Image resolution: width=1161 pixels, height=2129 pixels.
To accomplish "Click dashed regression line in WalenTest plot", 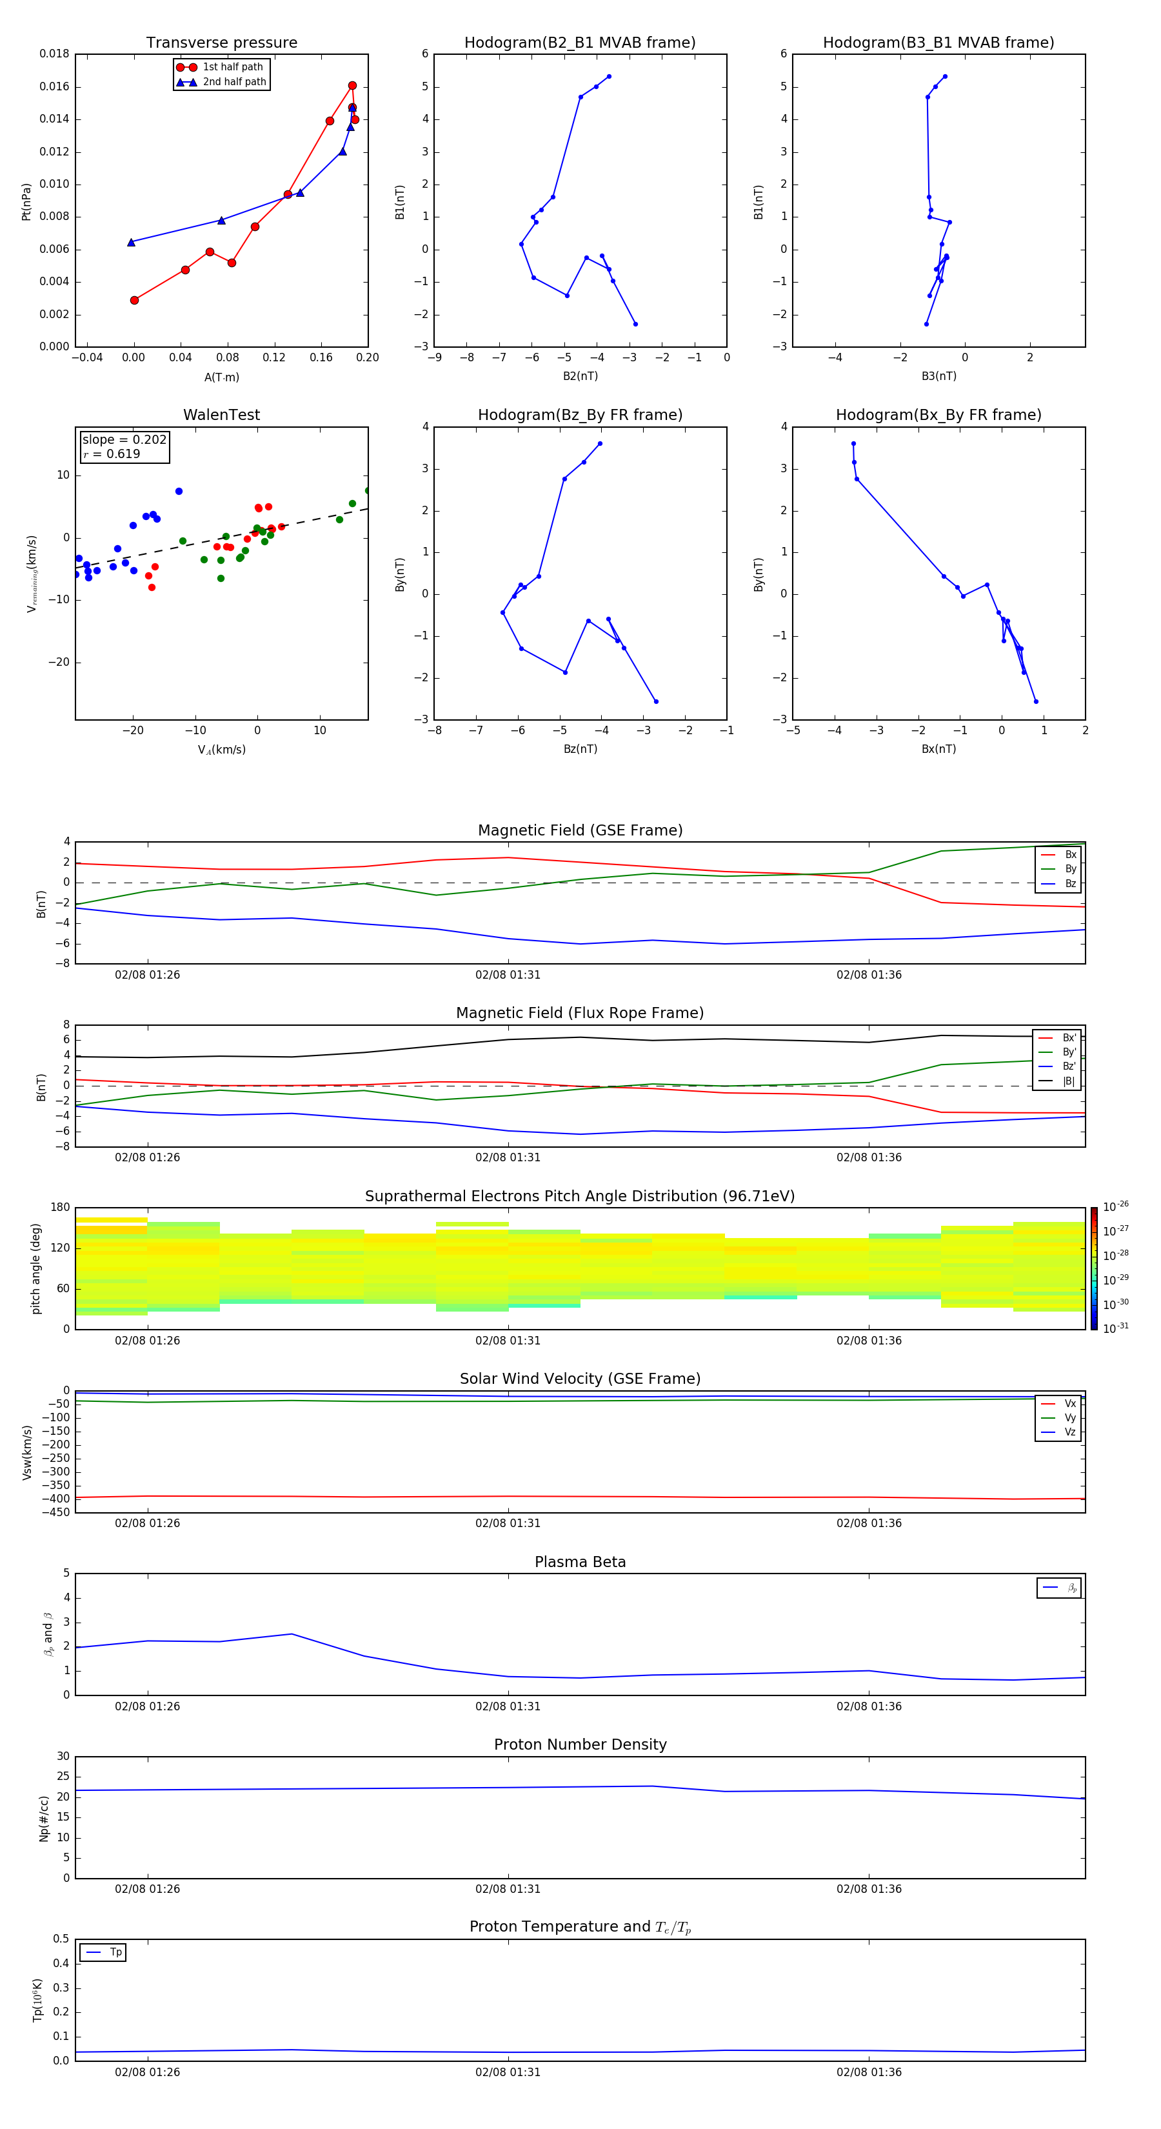I will [221, 538].
